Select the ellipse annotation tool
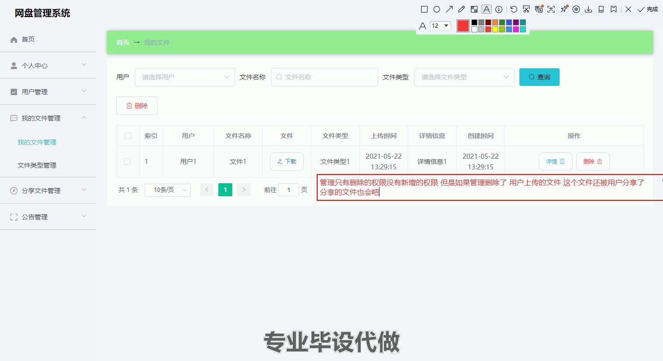Screen dimensions: 663x361 (437, 9)
